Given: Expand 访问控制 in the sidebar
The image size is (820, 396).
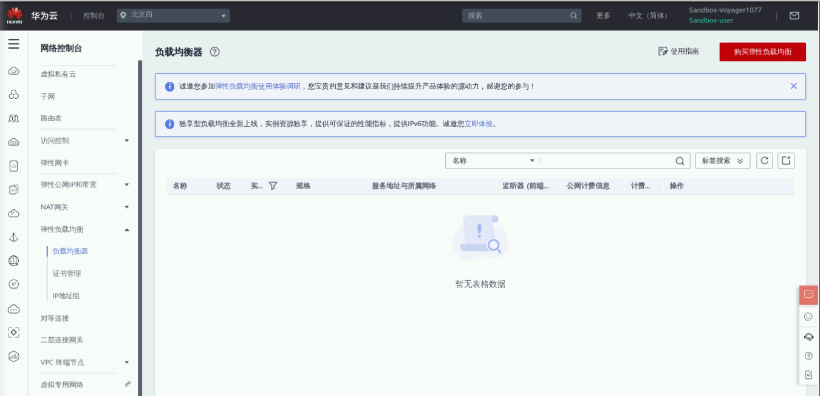Looking at the screenshot, I should coord(83,141).
